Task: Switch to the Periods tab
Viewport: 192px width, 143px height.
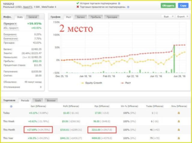Action: tap(25, 100)
